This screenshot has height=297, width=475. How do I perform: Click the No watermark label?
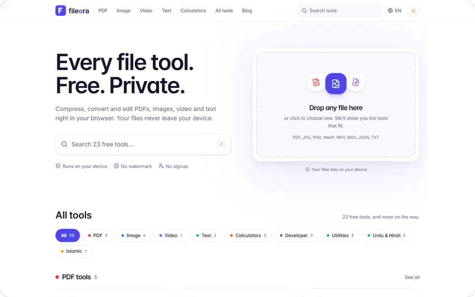click(x=136, y=166)
